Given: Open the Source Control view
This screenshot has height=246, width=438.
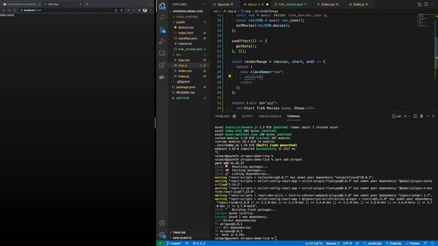Looking at the screenshot, I should tap(162, 29).
